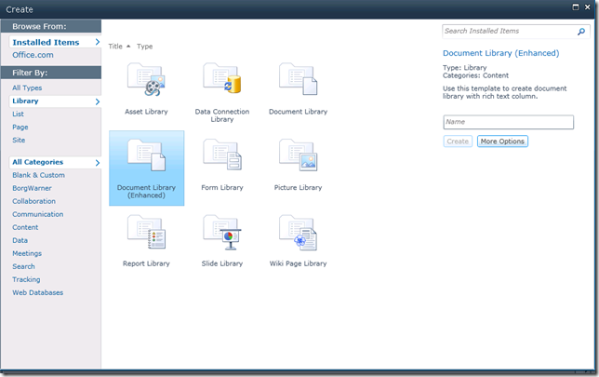
Task: Show the Collaboration category
Action: [33, 201]
